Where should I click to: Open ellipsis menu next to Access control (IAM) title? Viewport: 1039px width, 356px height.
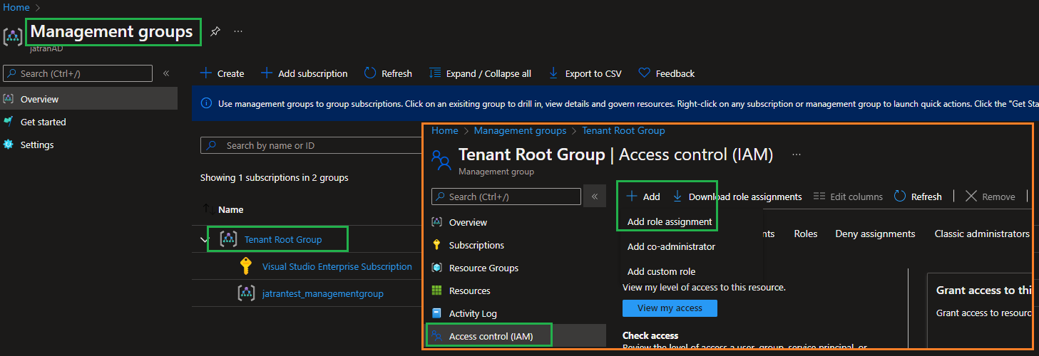(x=797, y=154)
